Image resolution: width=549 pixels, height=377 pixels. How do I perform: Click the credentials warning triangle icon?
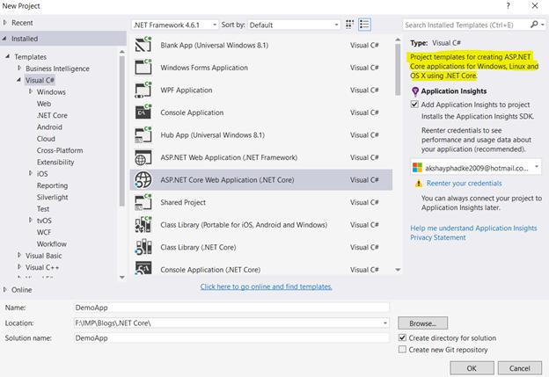point(419,184)
